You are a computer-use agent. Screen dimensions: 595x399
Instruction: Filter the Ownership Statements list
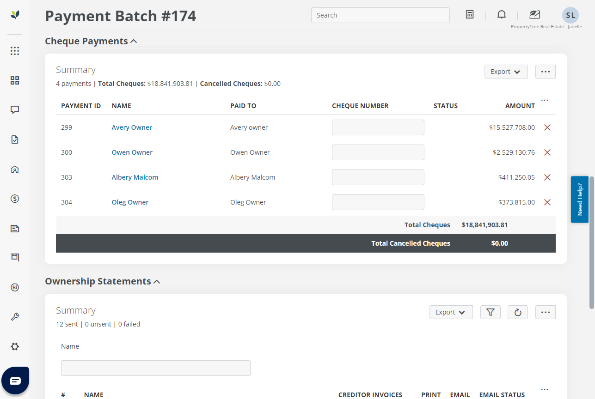pyautogui.click(x=491, y=312)
